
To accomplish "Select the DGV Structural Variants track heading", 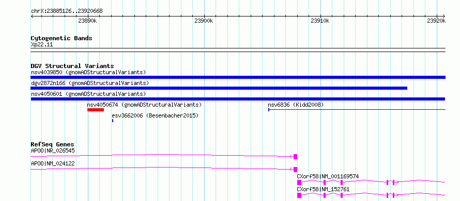I will click(72, 66).
